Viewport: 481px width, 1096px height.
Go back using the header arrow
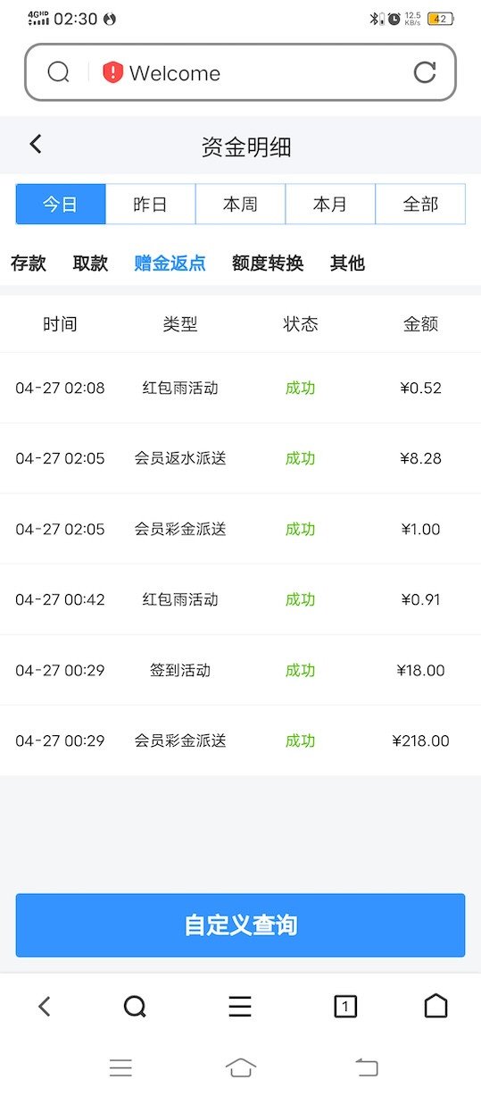(x=36, y=144)
